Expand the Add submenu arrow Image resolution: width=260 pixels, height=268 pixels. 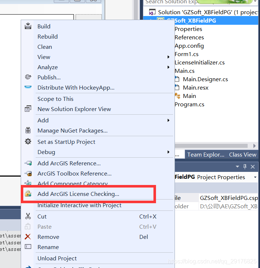[x=168, y=120]
